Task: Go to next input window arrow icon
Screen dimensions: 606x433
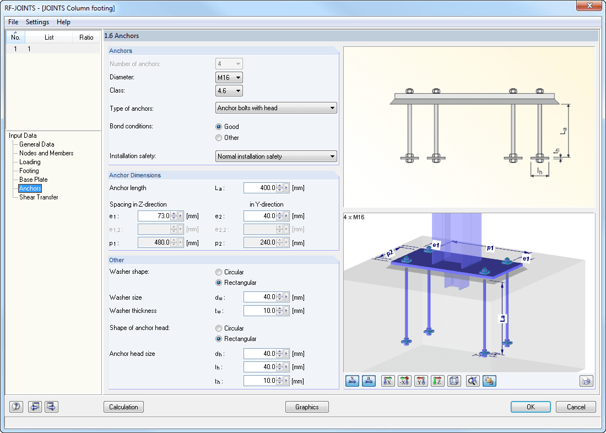Action: tap(51, 407)
